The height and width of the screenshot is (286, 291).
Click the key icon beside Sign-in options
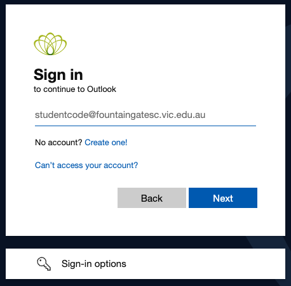[x=44, y=264]
